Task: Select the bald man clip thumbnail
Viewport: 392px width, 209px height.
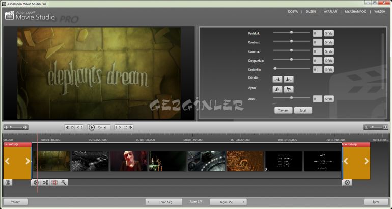Action: [129, 161]
